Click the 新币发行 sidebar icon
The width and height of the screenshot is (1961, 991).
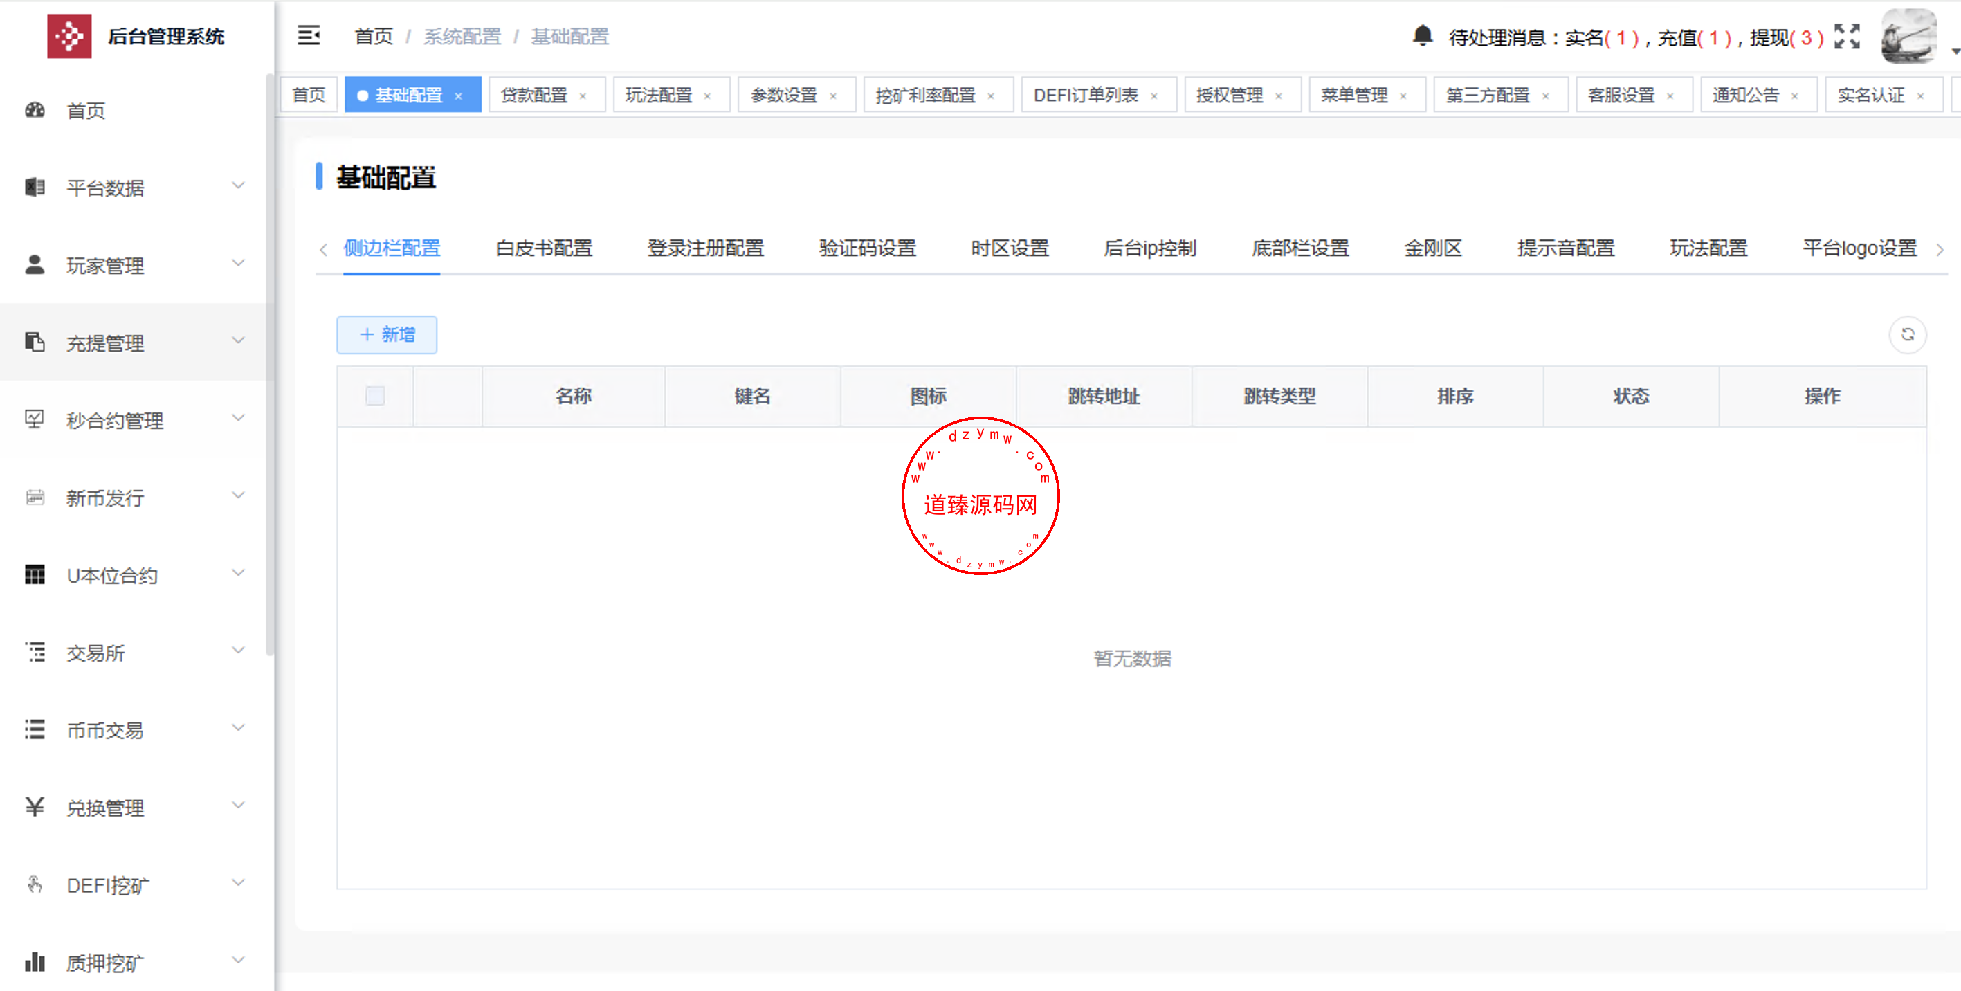(x=35, y=497)
